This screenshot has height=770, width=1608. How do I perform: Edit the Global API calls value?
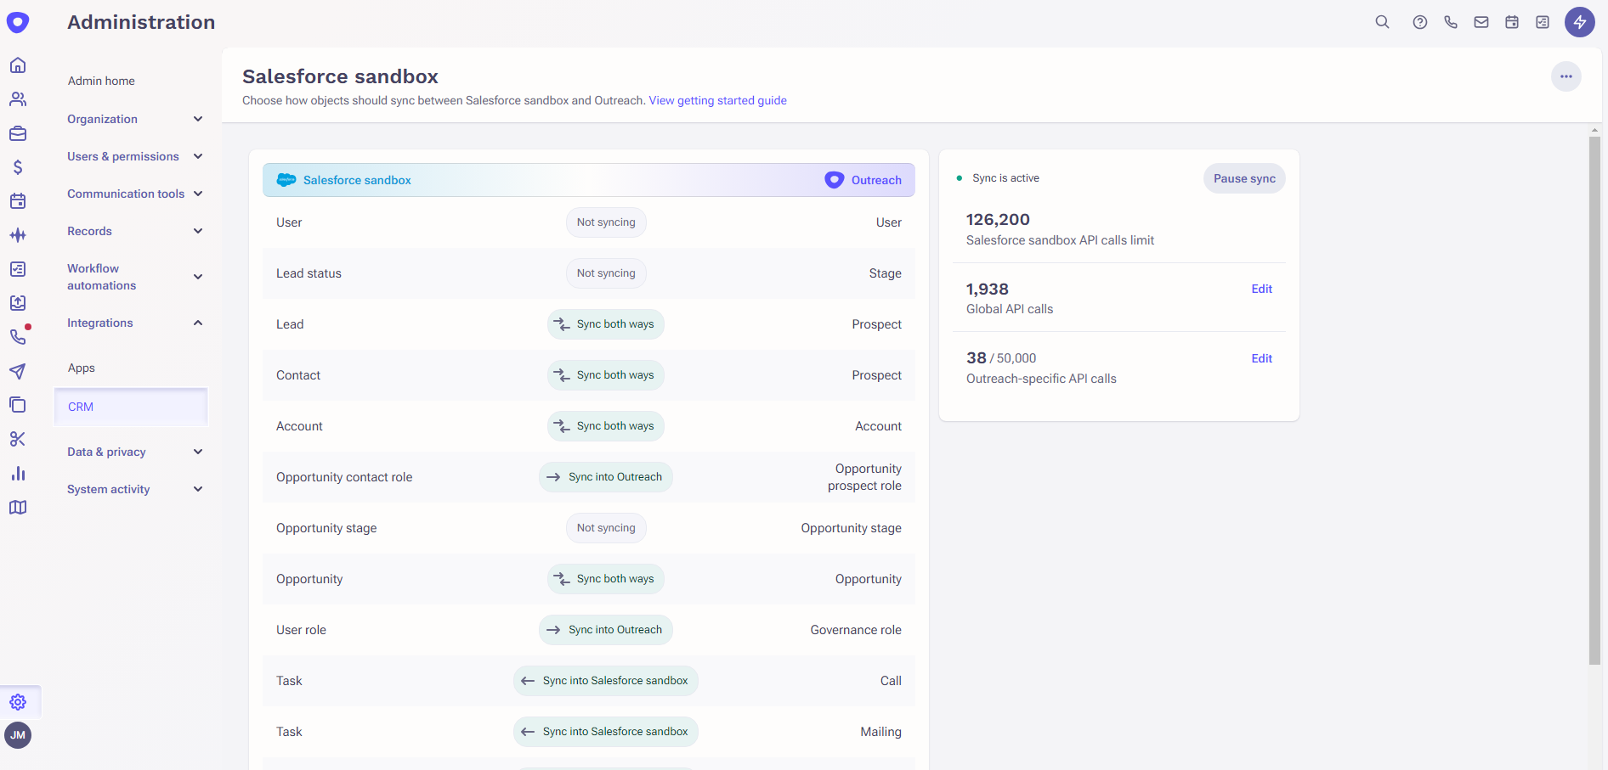[1261, 289]
